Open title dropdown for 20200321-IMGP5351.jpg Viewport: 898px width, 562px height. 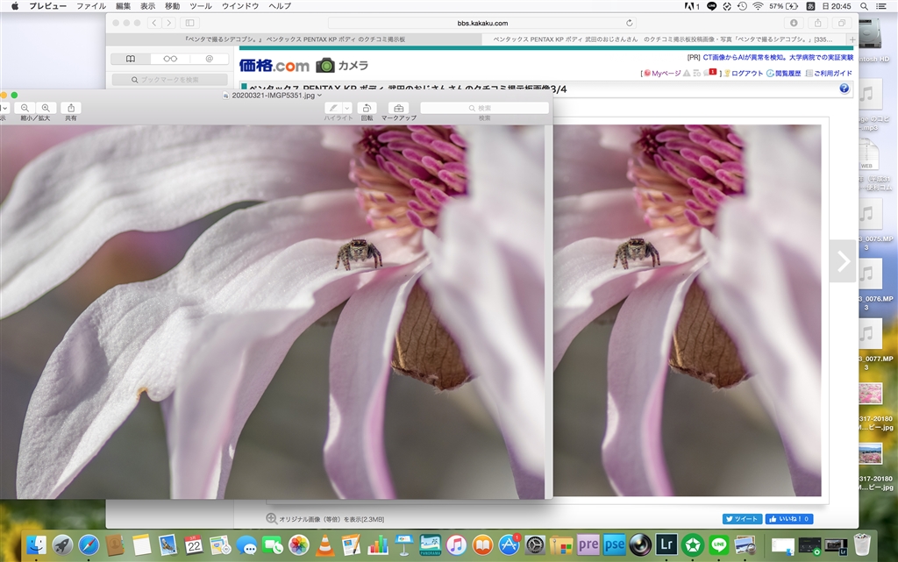pos(319,96)
